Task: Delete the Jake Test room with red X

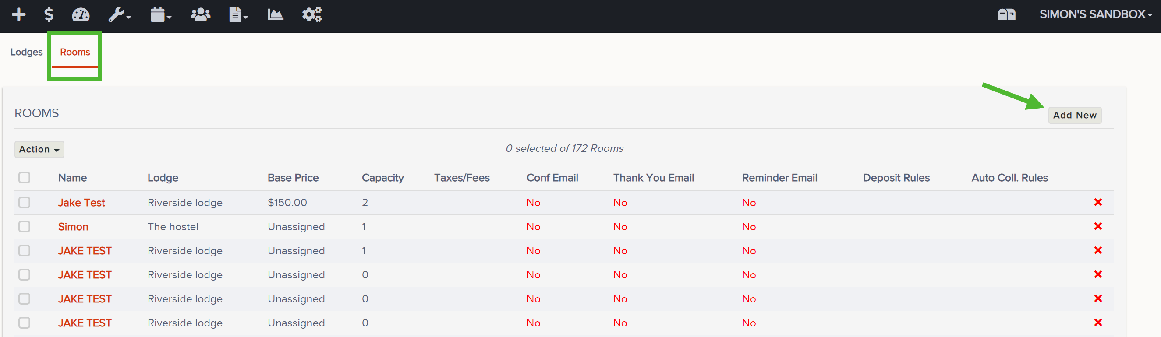Action: (1098, 202)
